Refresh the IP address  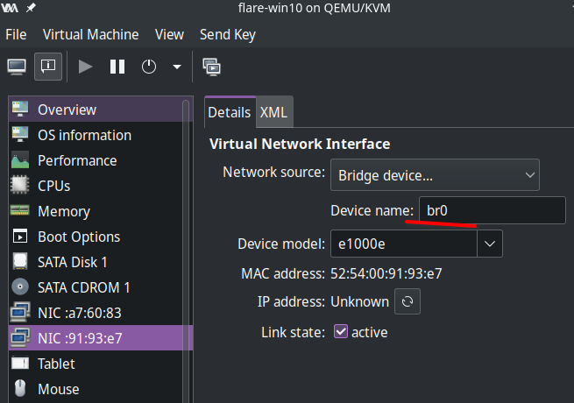[407, 301]
